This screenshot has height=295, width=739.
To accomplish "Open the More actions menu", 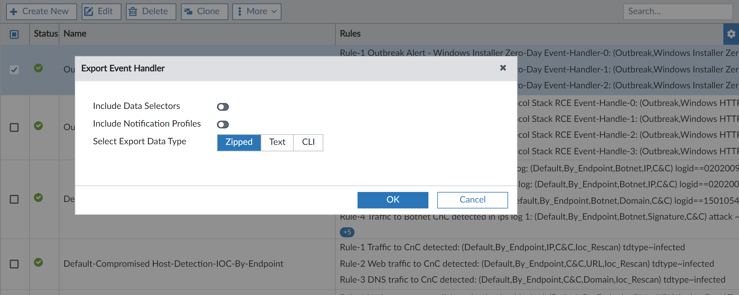I will 256,11.
